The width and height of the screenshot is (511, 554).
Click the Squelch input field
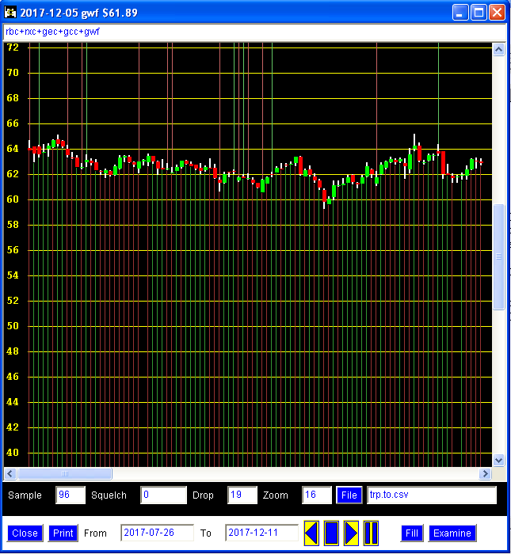coord(163,495)
